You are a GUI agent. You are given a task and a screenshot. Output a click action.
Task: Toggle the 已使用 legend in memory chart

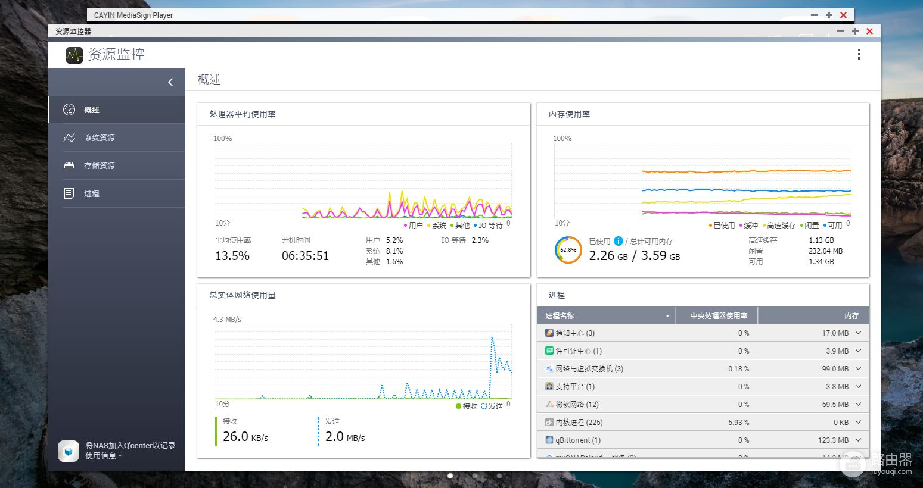click(722, 226)
